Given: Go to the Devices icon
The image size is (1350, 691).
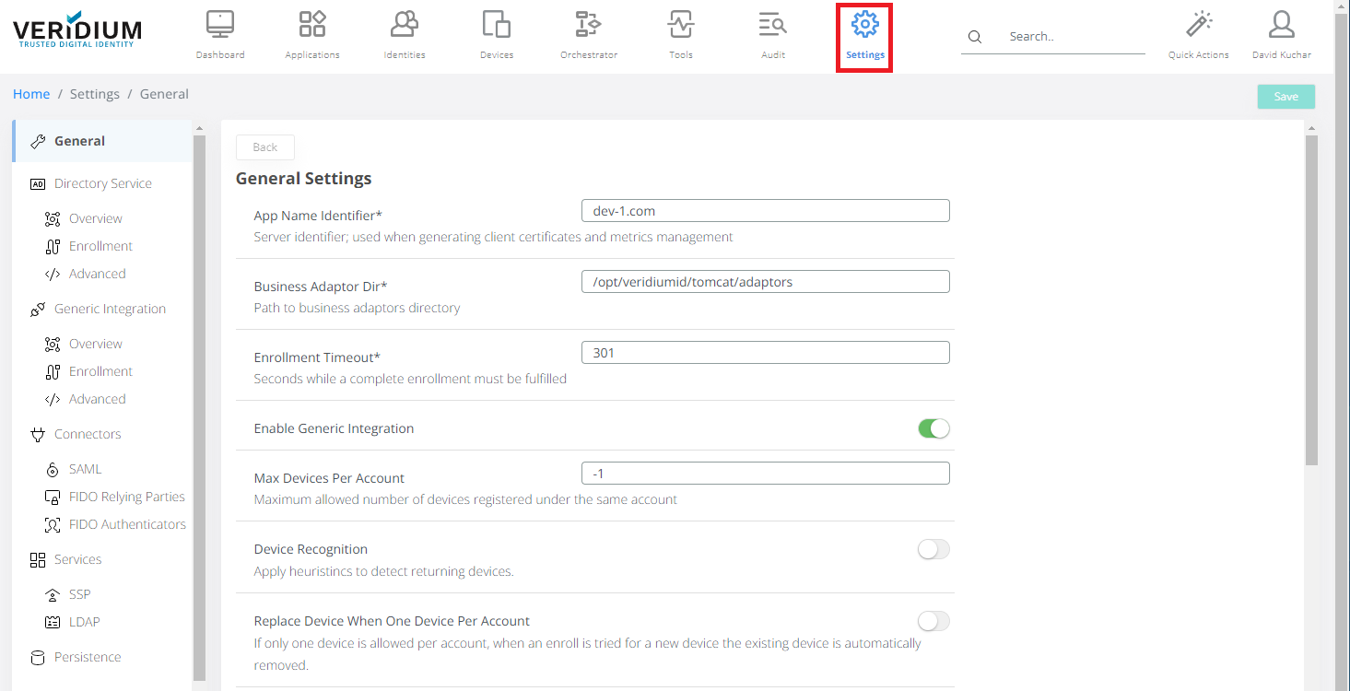Looking at the screenshot, I should click(x=497, y=25).
